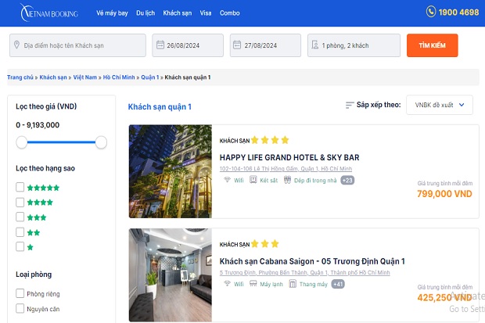Click the Địa điểm hoặc tên Khách sạn field
Image resolution: width=485 pixels, height=323 pixels.
[x=77, y=45]
